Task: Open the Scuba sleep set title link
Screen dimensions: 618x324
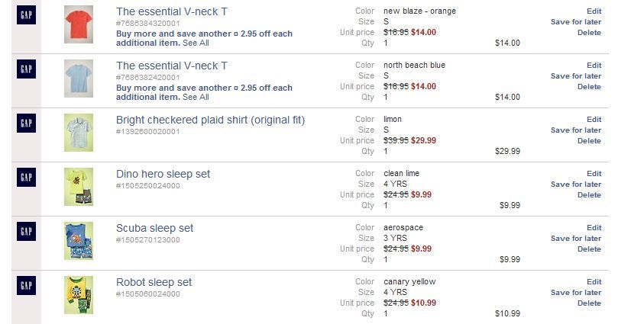Action: pyautogui.click(x=154, y=229)
